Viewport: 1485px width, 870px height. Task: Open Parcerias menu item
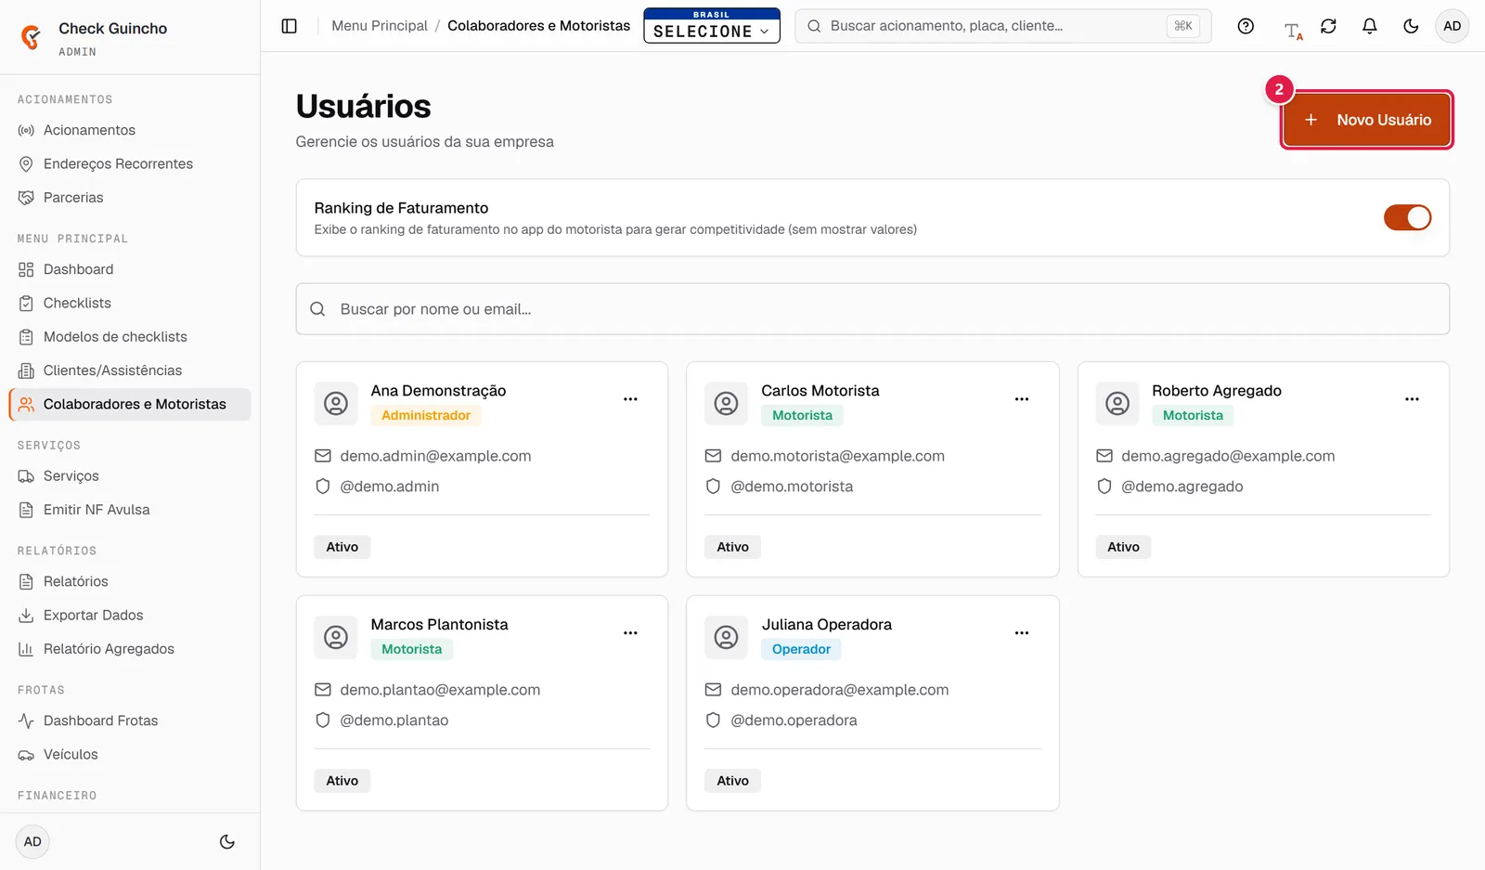pos(130,198)
